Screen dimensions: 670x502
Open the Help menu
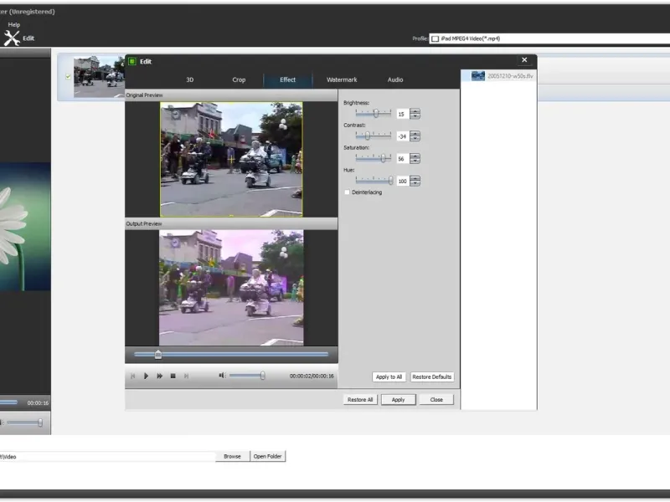coord(13,25)
